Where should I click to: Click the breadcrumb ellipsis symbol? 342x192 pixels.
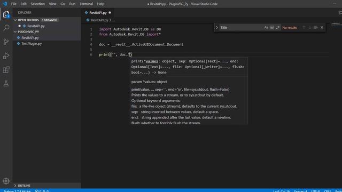pyautogui.click(x=114, y=20)
